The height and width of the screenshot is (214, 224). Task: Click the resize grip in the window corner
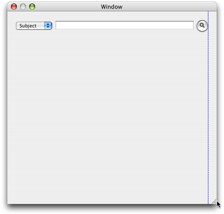click(214, 201)
